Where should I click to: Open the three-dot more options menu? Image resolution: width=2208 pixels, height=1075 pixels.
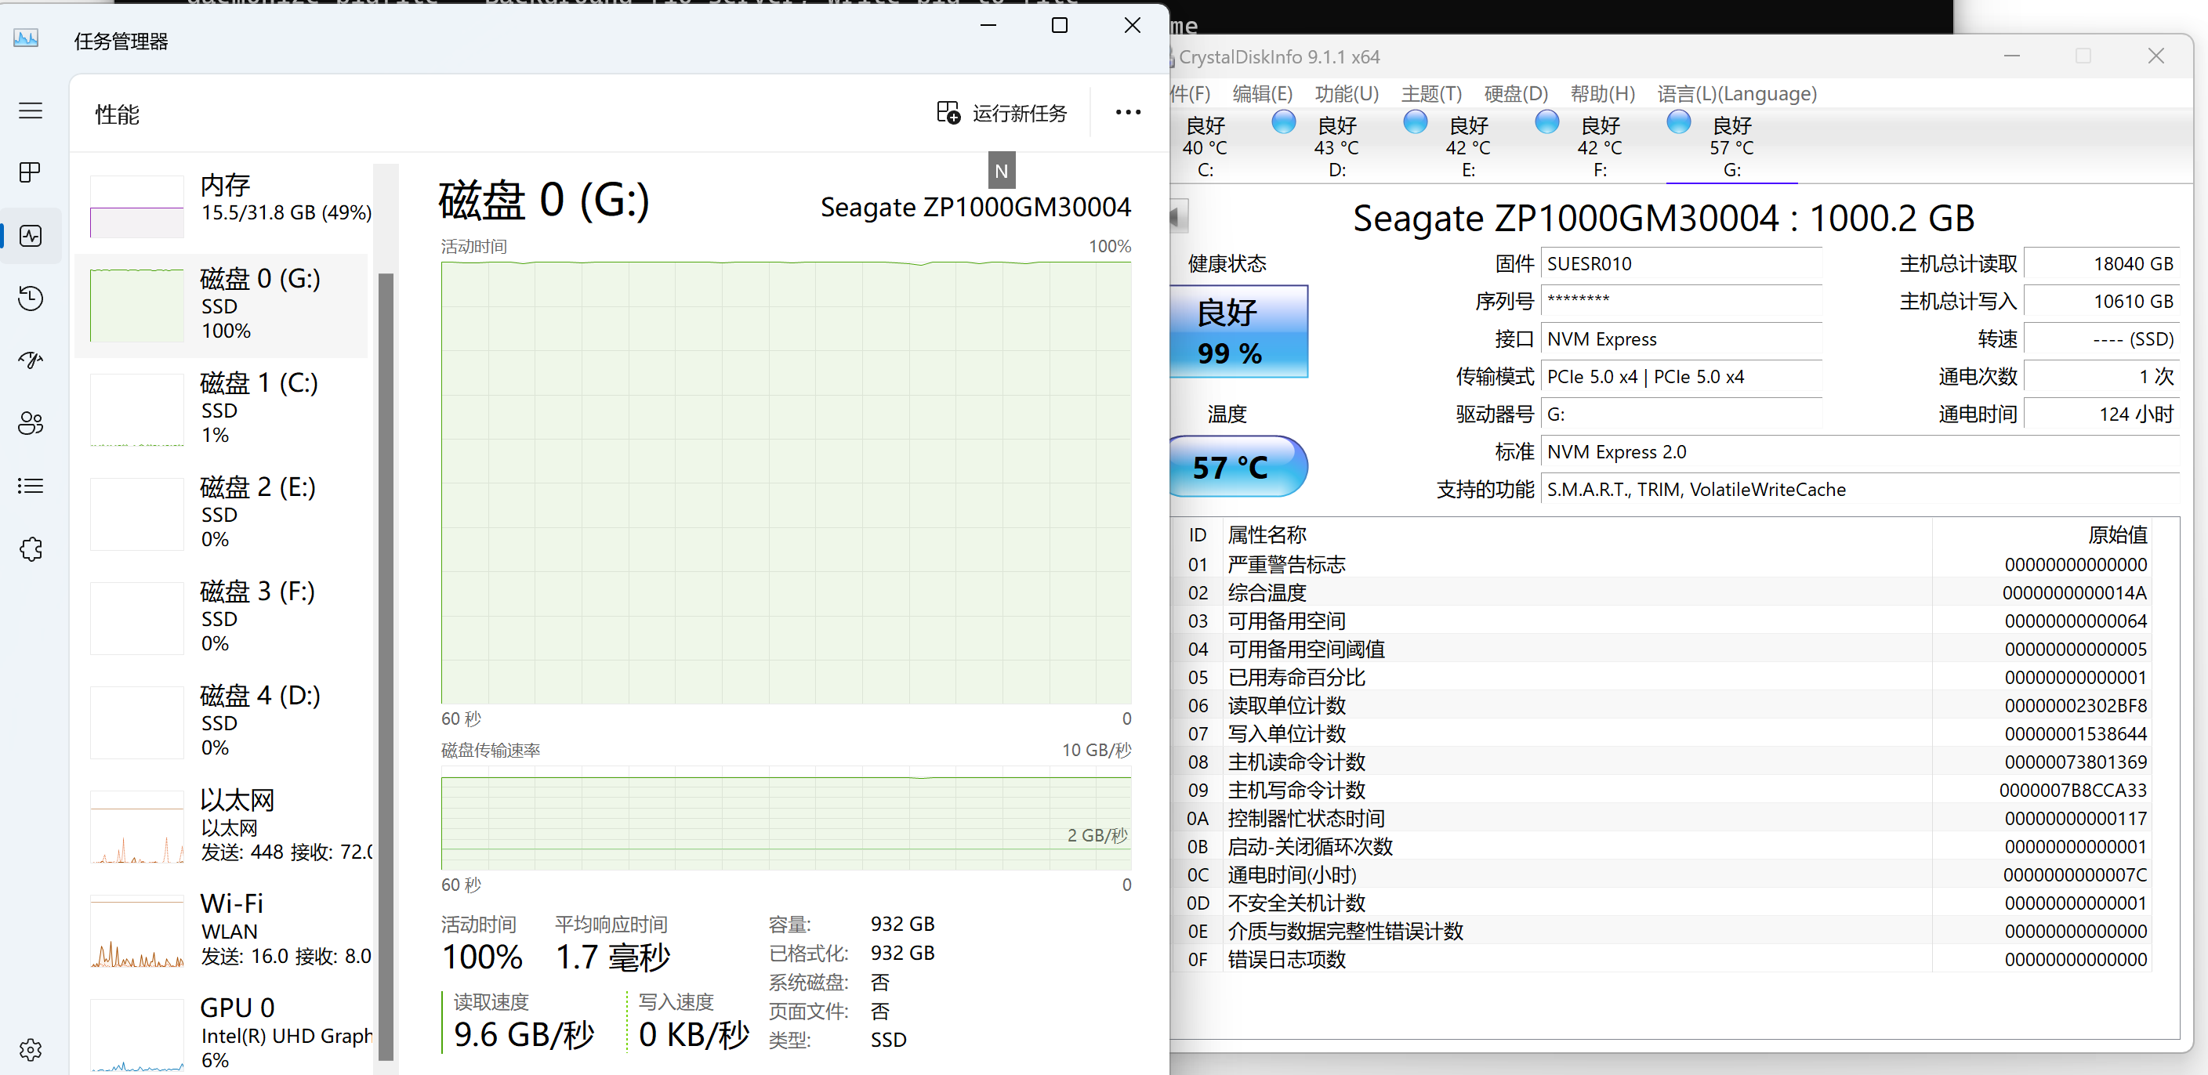point(1127,112)
